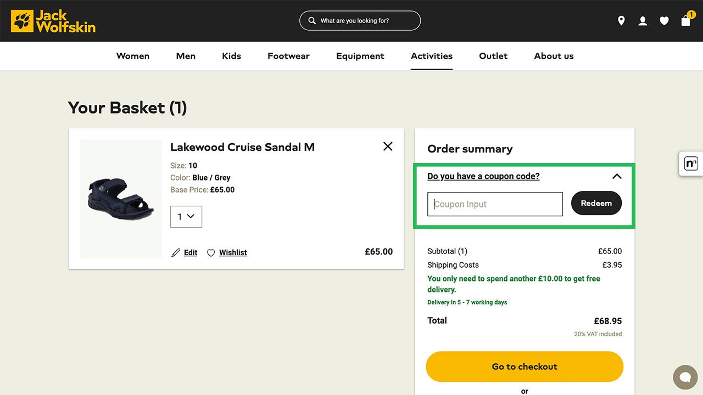Click the 'Do you have a coupon code?' link
This screenshot has height=395, width=703.
tap(483, 176)
